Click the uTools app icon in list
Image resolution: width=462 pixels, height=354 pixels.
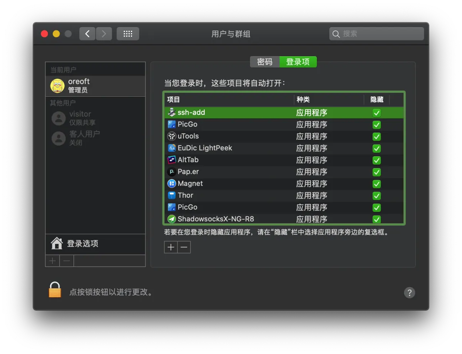pyautogui.click(x=172, y=136)
